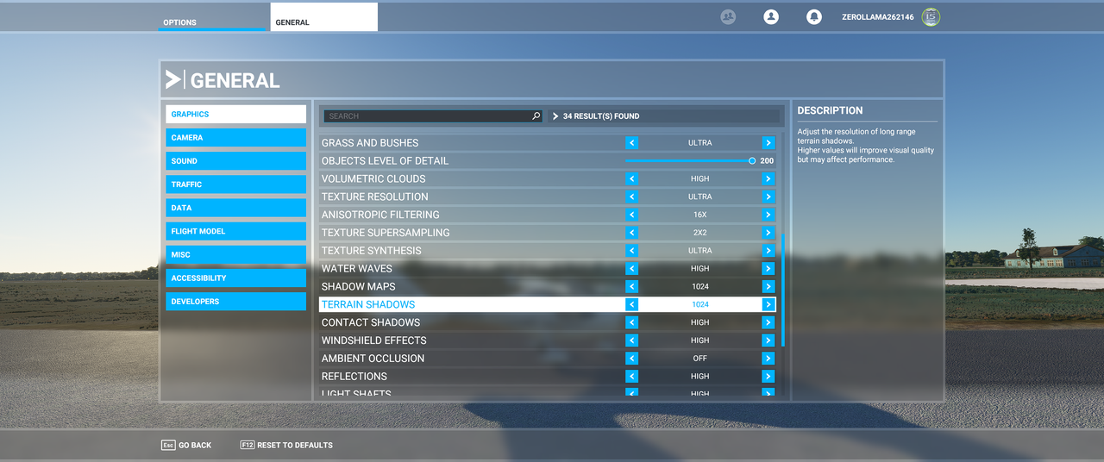Open the notifications bell icon

pos(813,16)
